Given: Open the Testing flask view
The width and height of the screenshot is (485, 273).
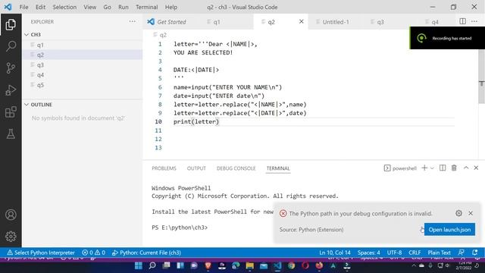Looking at the screenshot, I should (11, 134).
